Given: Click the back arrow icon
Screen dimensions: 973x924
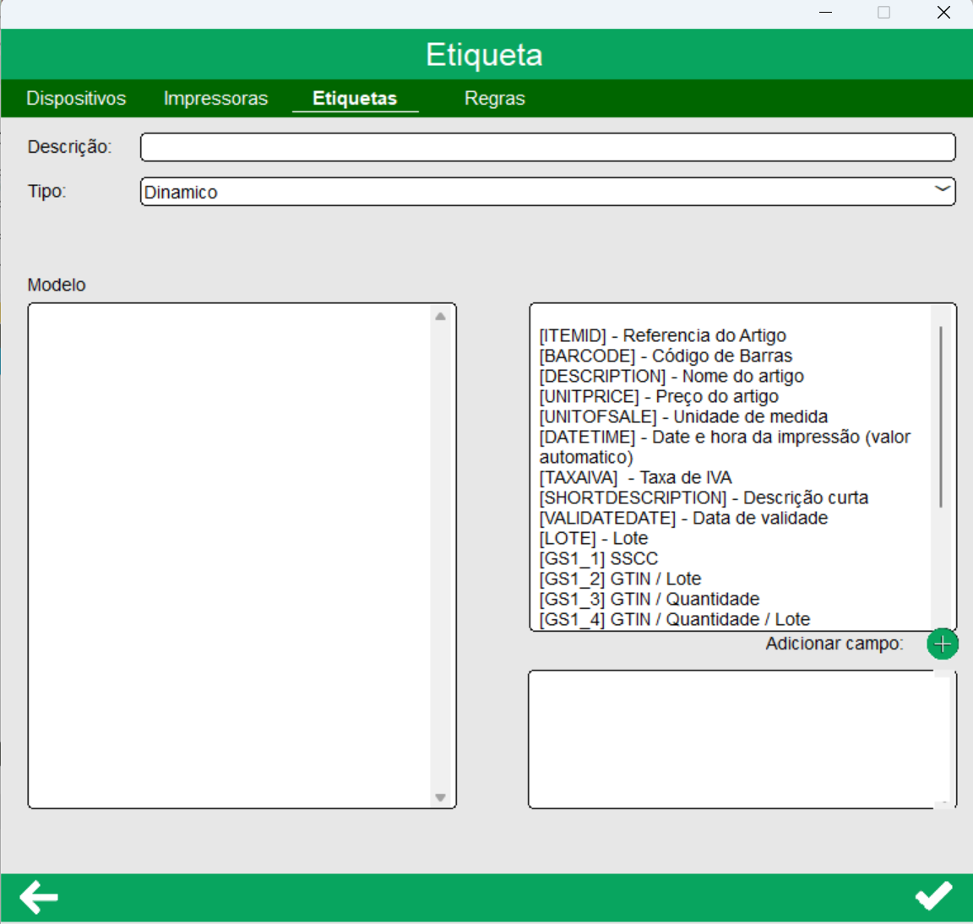Looking at the screenshot, I should tap(39, 897).
